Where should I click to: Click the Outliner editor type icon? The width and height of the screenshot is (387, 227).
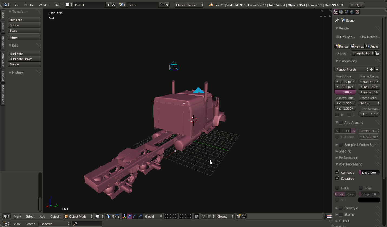(6, 224)
